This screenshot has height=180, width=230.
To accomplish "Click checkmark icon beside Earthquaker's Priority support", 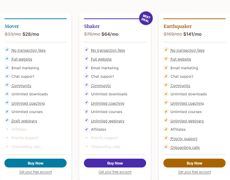I will [166, 138].
